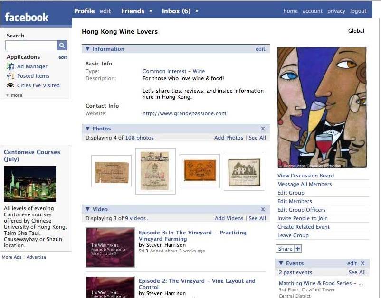381x298 pixels.
Task: Open View Discussion Board link
Action: pyautogui.click(x=305, y=176)
